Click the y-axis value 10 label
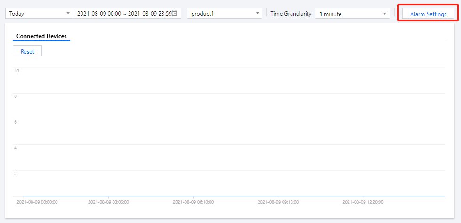This screenshot has height=223, width=461. click(16, 71)
